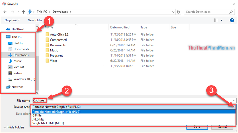The image size is (238, 133).
Task: Select Downloads in address breadcrumb
Action: (x=60, y=12)
